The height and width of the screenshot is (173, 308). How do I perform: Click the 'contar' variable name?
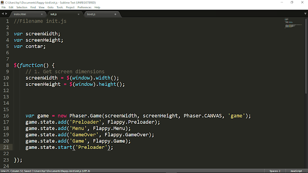[x=34, y=47]
